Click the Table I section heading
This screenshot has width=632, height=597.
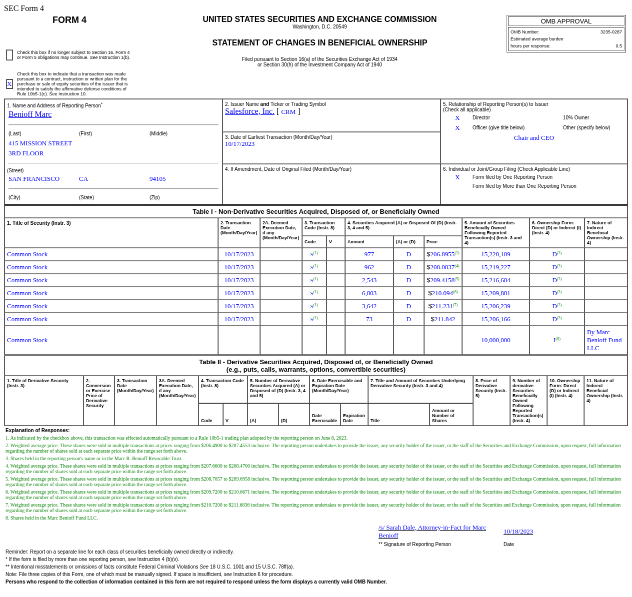coord(316,212)
